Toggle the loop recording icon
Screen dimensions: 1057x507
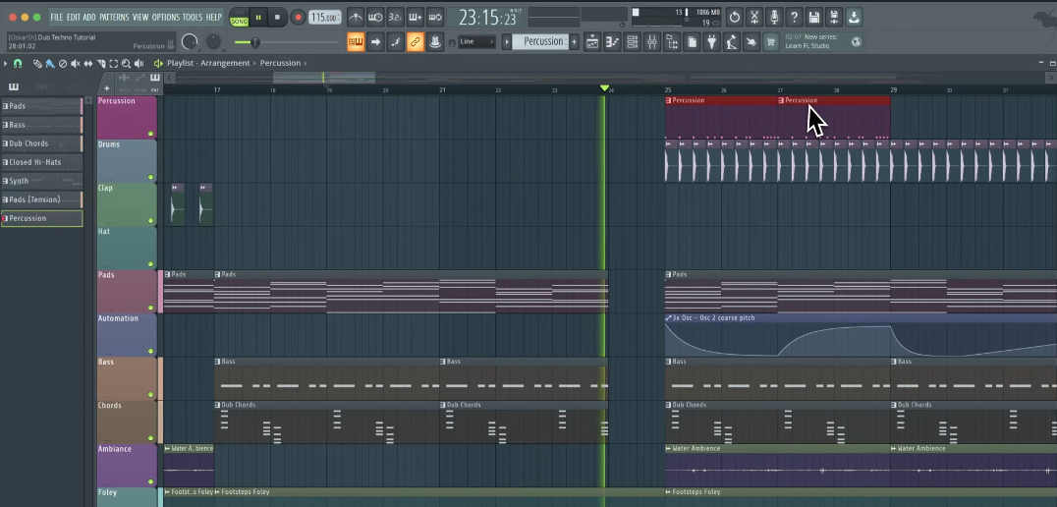[435, 17]
